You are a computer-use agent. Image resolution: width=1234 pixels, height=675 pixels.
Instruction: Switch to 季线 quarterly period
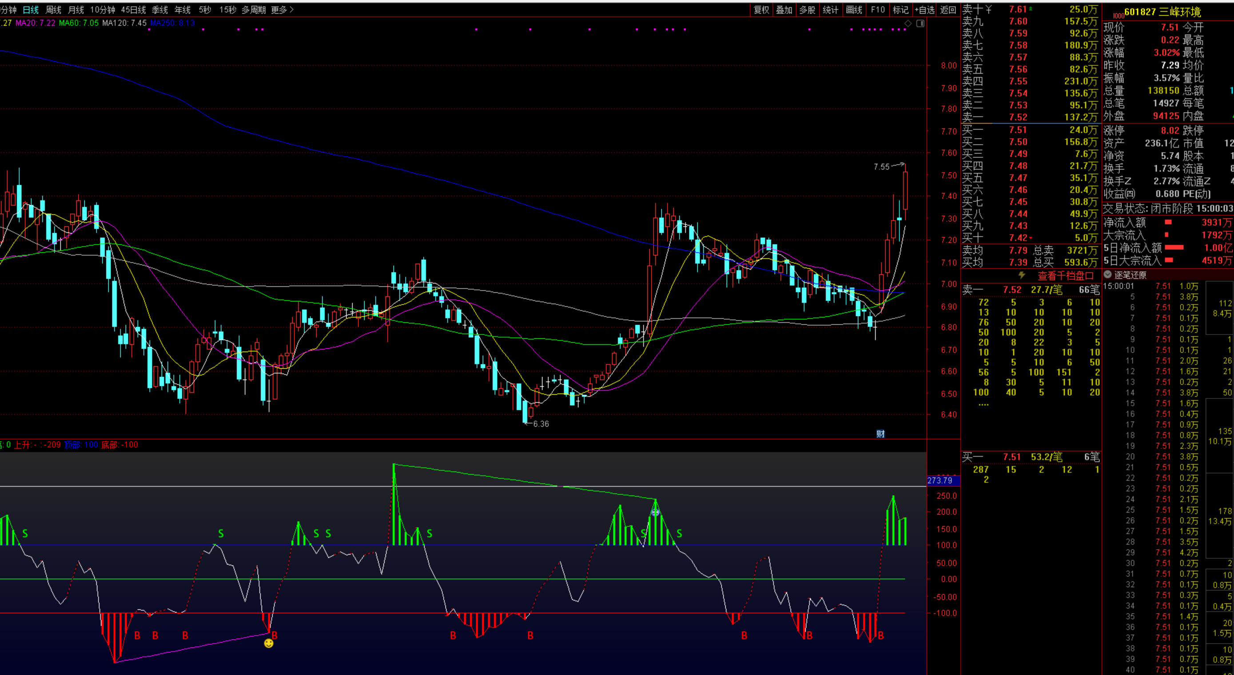(159, 10)
